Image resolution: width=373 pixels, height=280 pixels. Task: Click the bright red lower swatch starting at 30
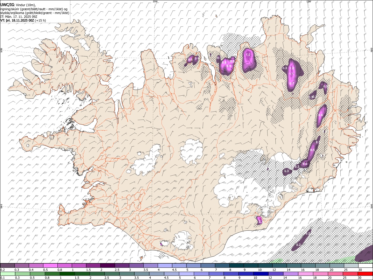click(365, 274)
